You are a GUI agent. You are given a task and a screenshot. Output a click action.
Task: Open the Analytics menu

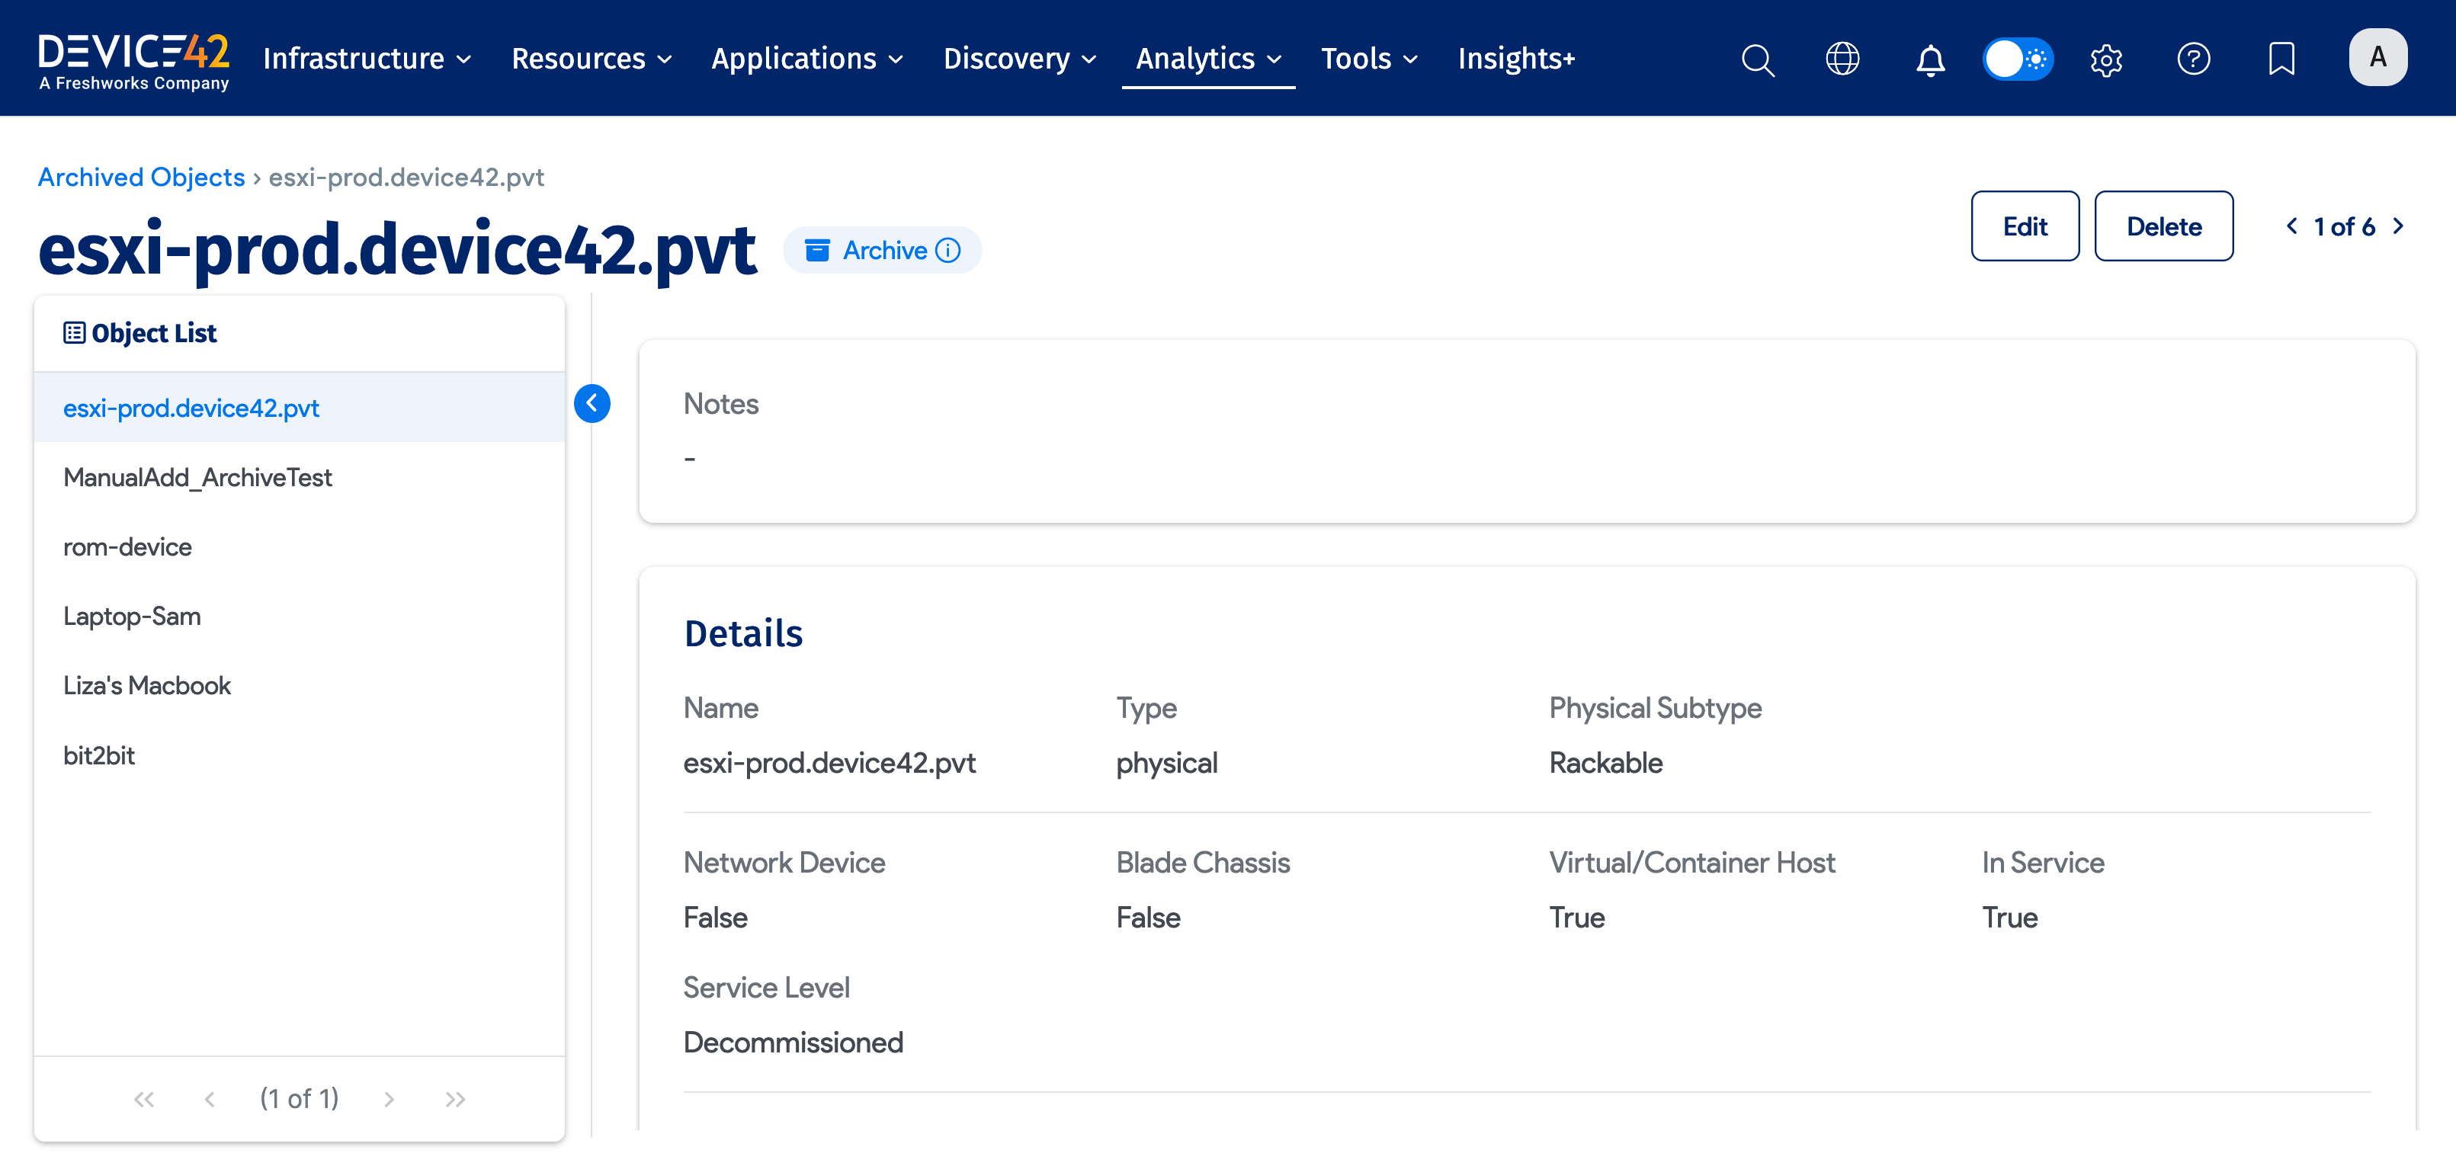[1207, 58]
